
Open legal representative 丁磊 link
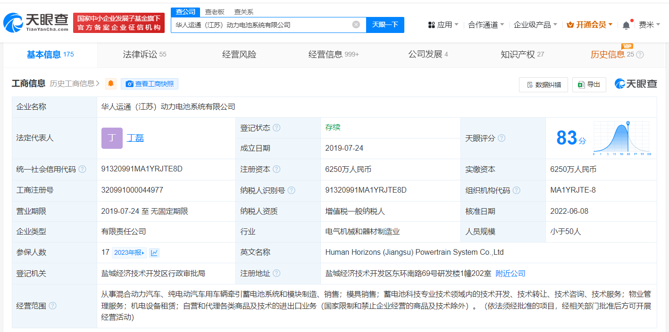(x=135, y=138)
